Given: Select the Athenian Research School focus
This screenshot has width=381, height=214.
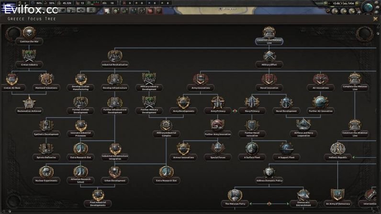Looking at the screenshot, I should [x=81, y=173].
